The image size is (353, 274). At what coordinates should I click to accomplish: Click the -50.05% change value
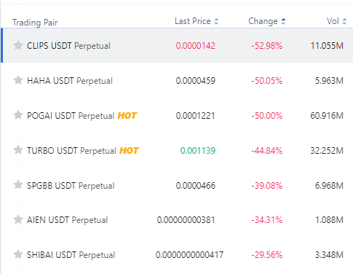(267, 81)
